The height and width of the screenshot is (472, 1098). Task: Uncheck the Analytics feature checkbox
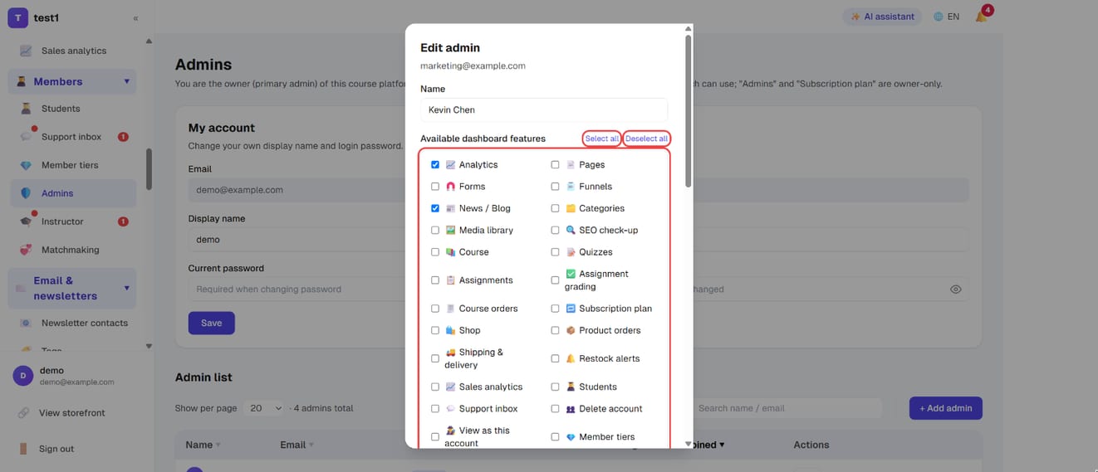(x=435, y=165)
